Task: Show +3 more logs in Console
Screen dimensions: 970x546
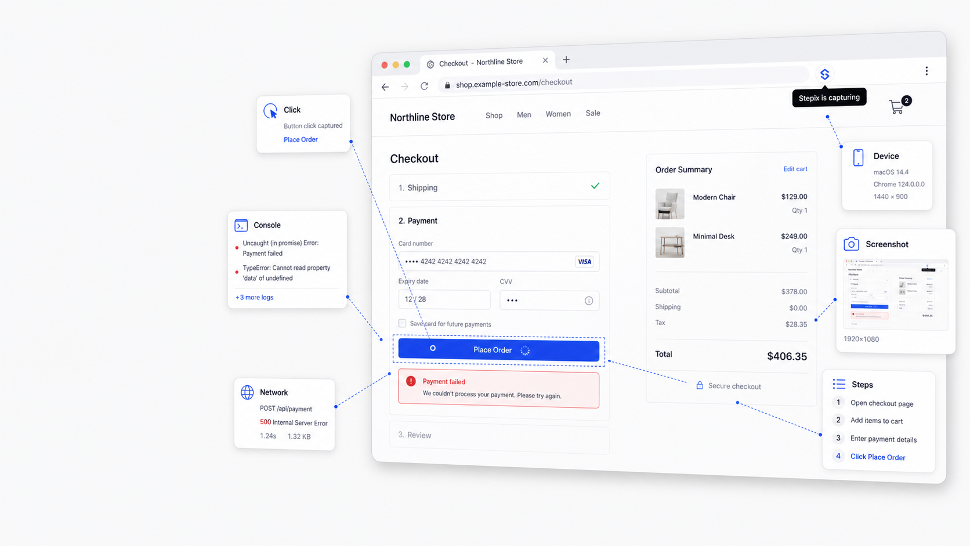Action: [254, 297]
